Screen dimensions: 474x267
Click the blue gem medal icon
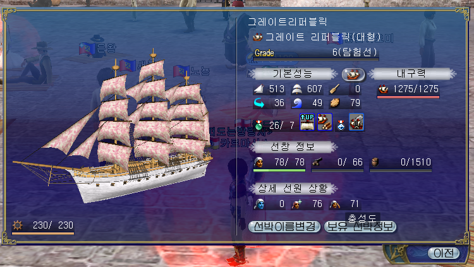click(341, 125)
